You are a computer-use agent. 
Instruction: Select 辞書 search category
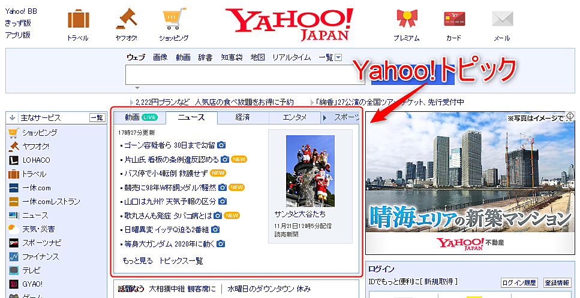[205, 57]
